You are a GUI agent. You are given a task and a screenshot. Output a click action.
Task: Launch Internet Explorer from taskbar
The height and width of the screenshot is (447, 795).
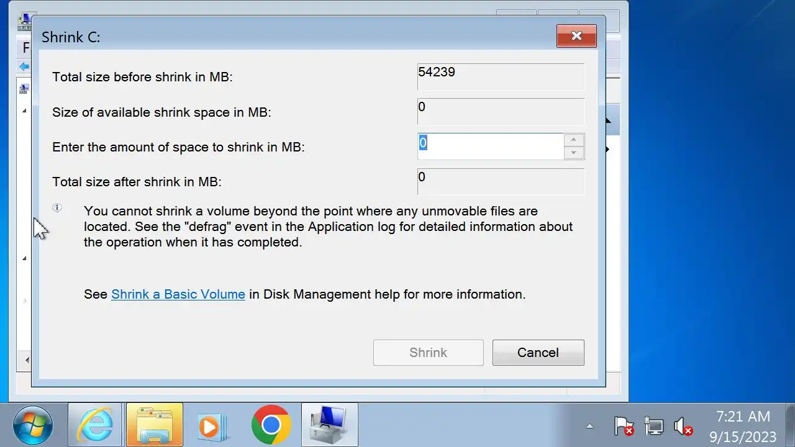tap(94, 425)
